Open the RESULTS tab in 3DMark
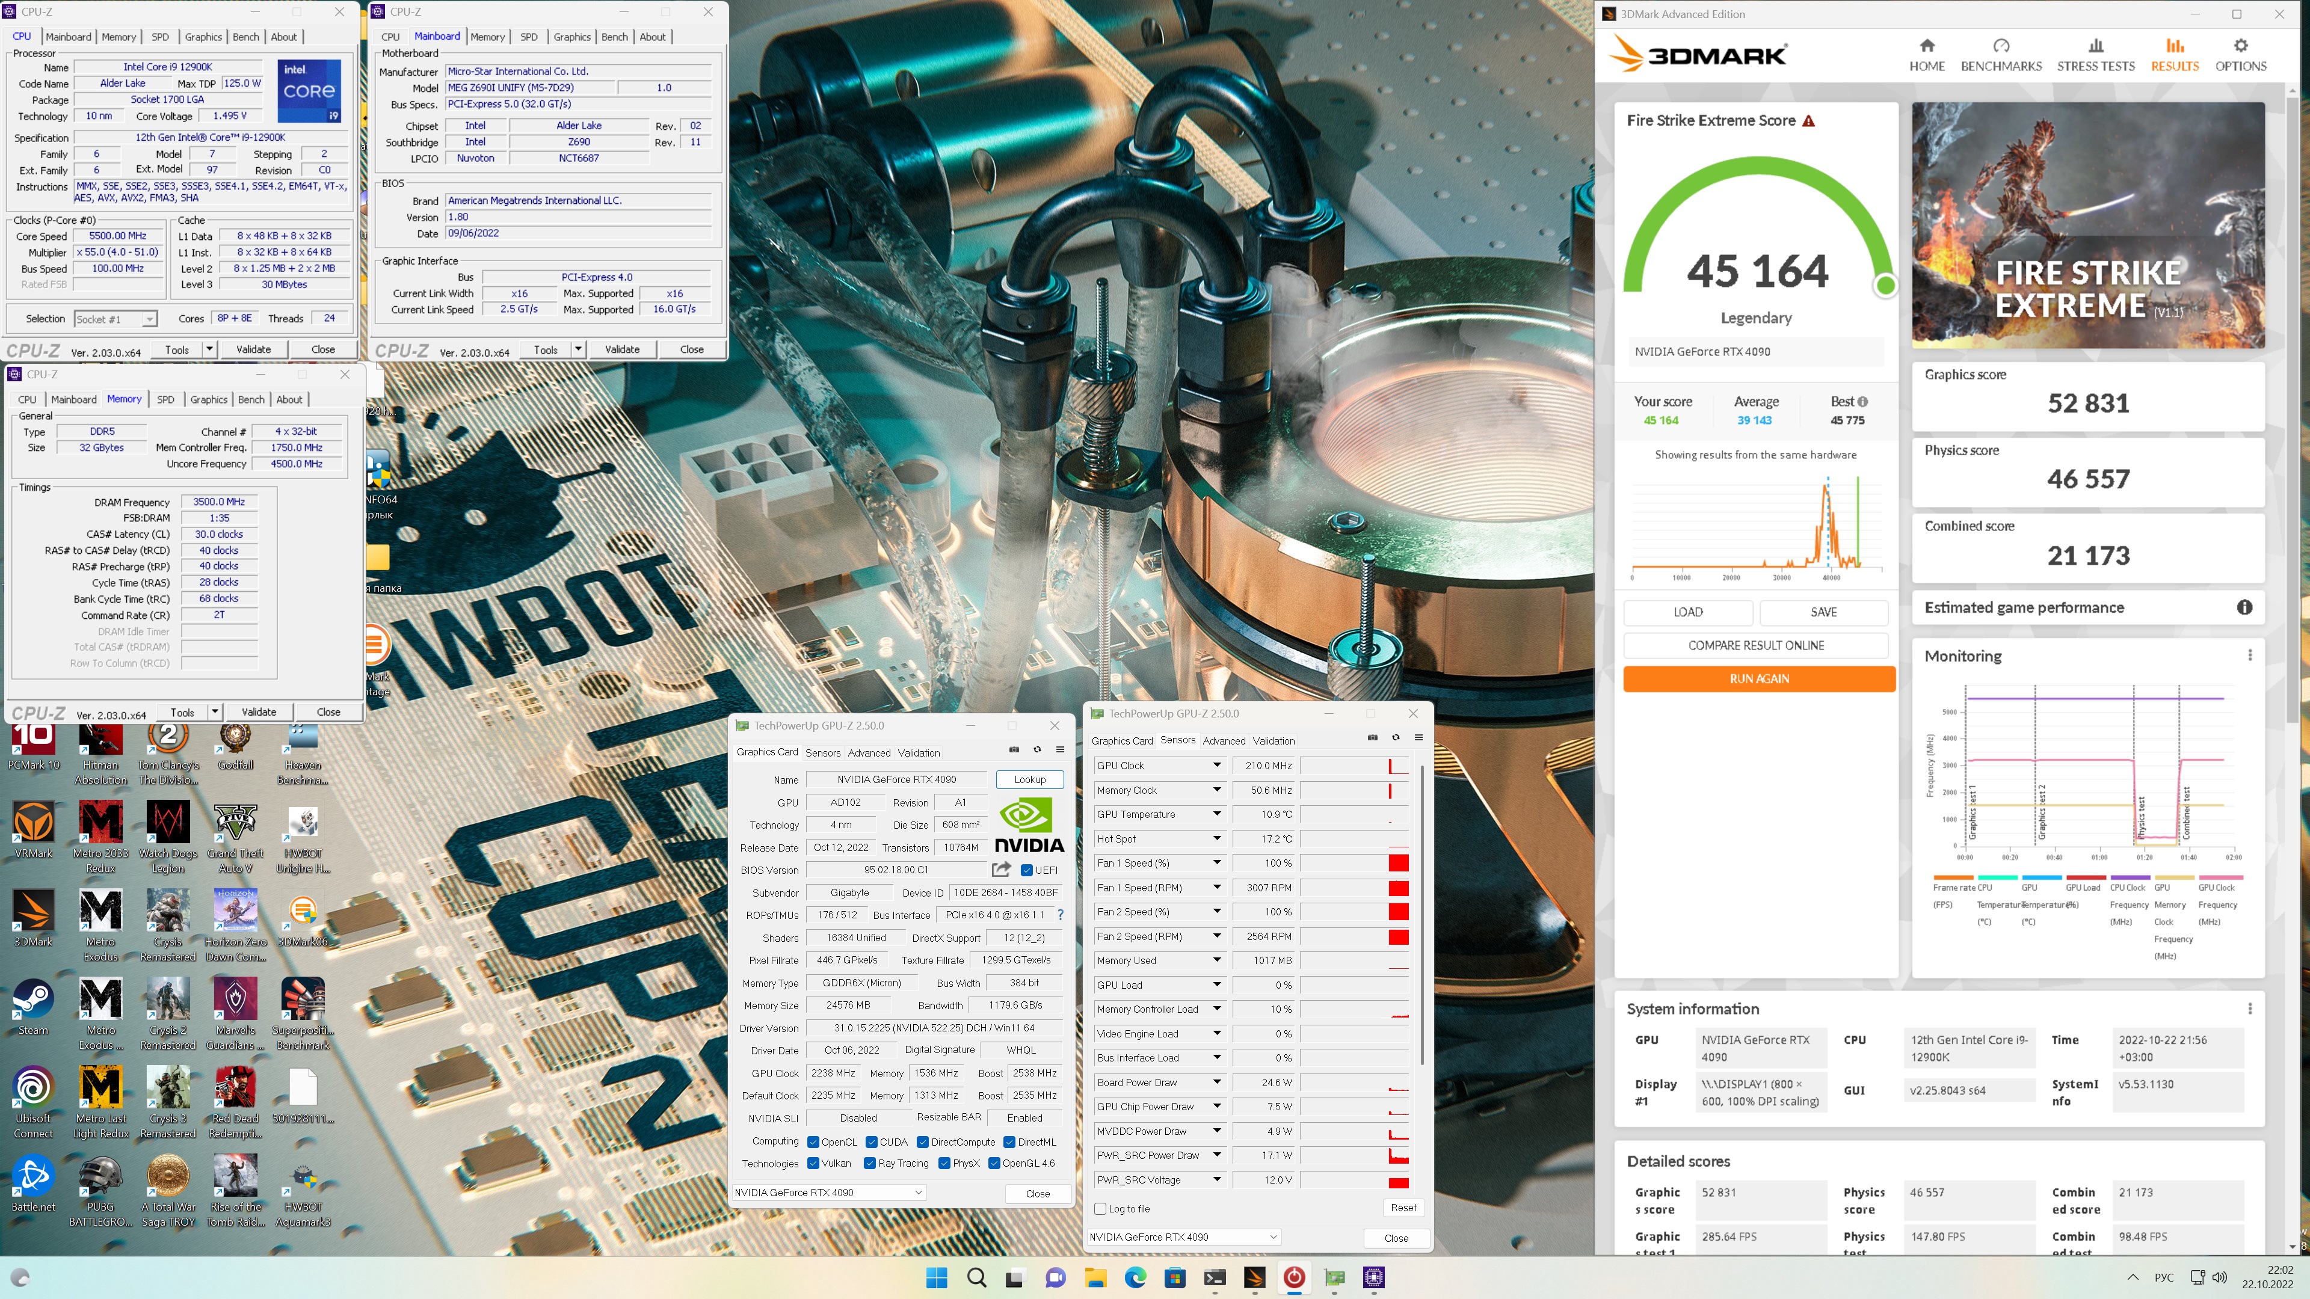 click(x=2175, y=55)
